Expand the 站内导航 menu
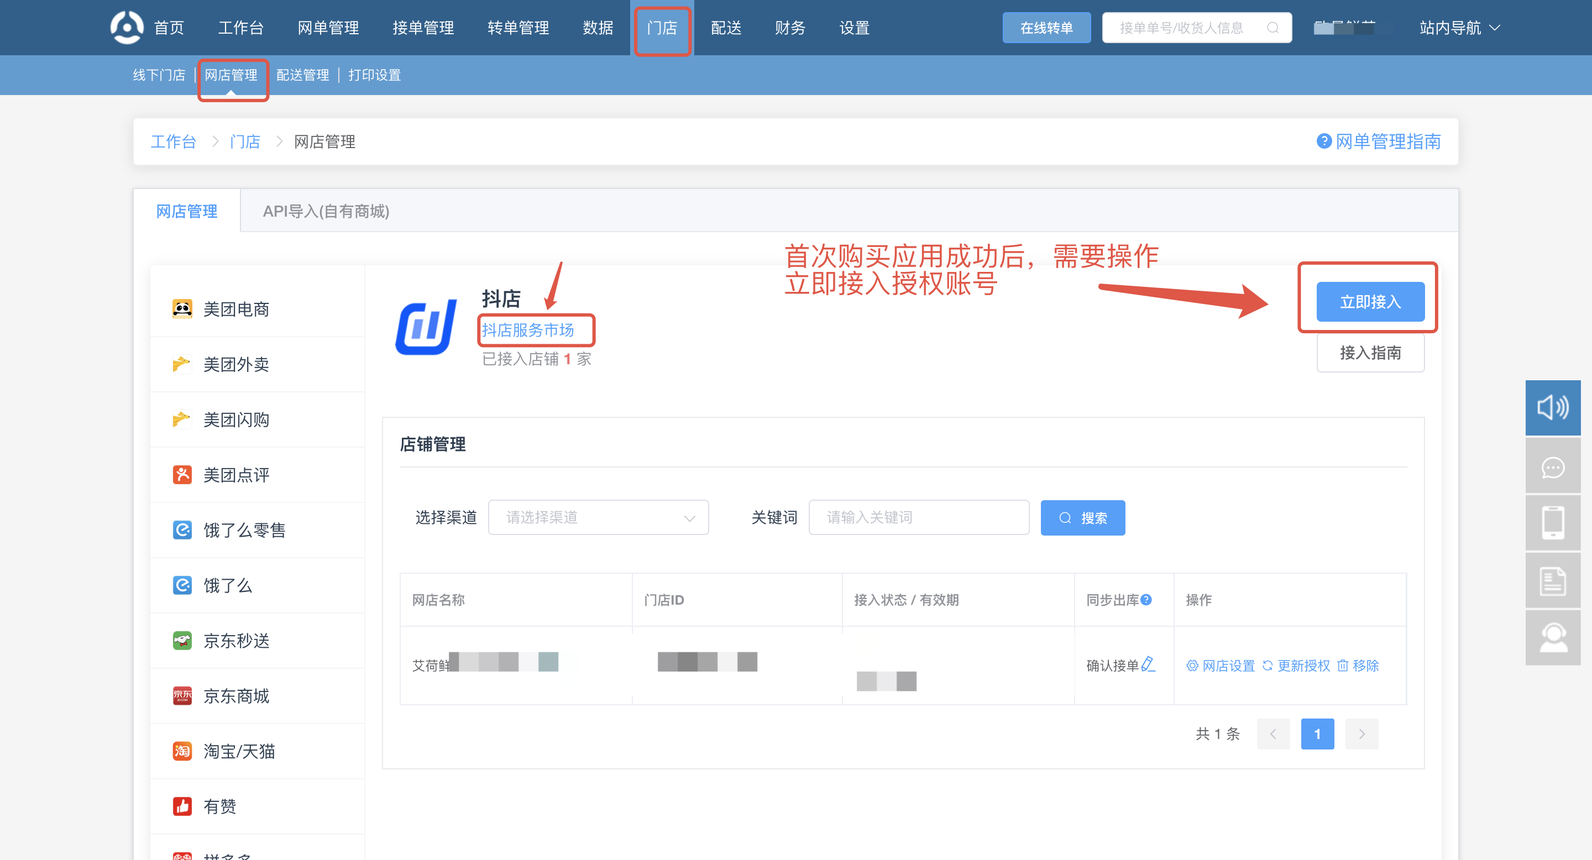The image size is (1592, 860). (1459, 28)
